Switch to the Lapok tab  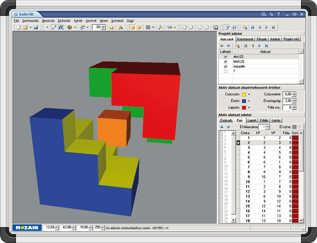pyautogui.click(x=252, y=120)
